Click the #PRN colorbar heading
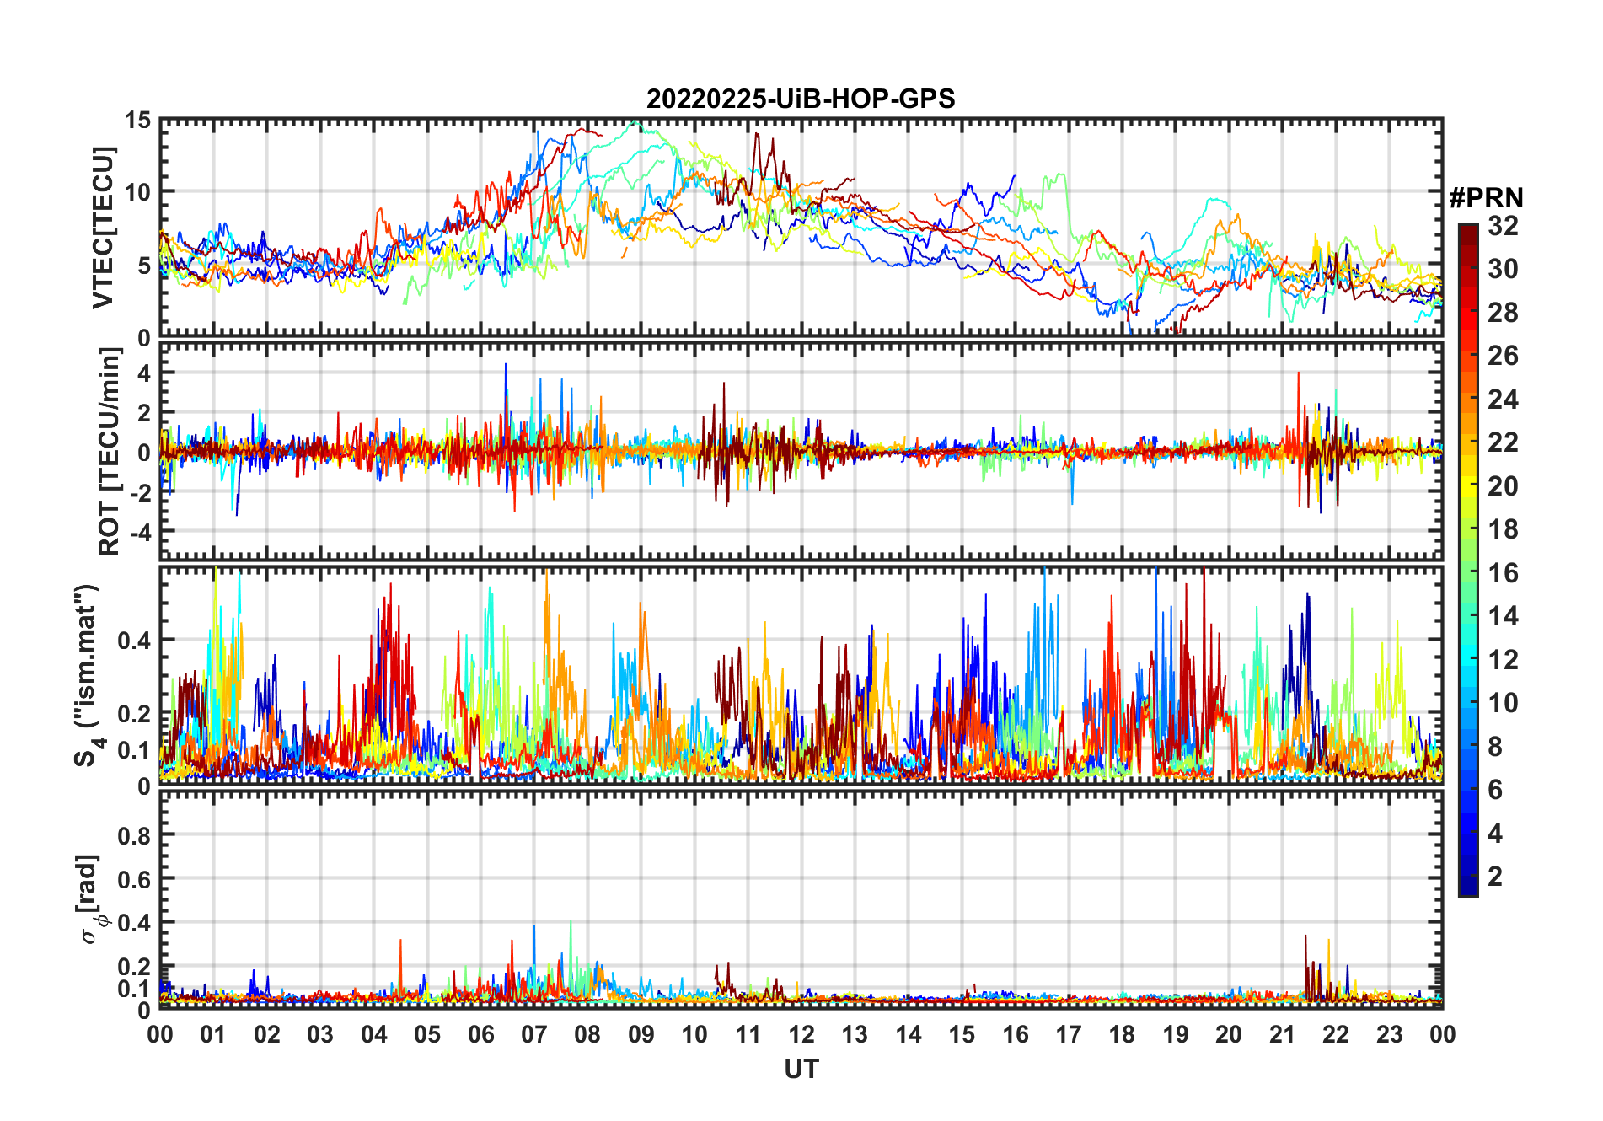The image size is (1603, 1121). pyautogui.click(x=1486, y=198)
